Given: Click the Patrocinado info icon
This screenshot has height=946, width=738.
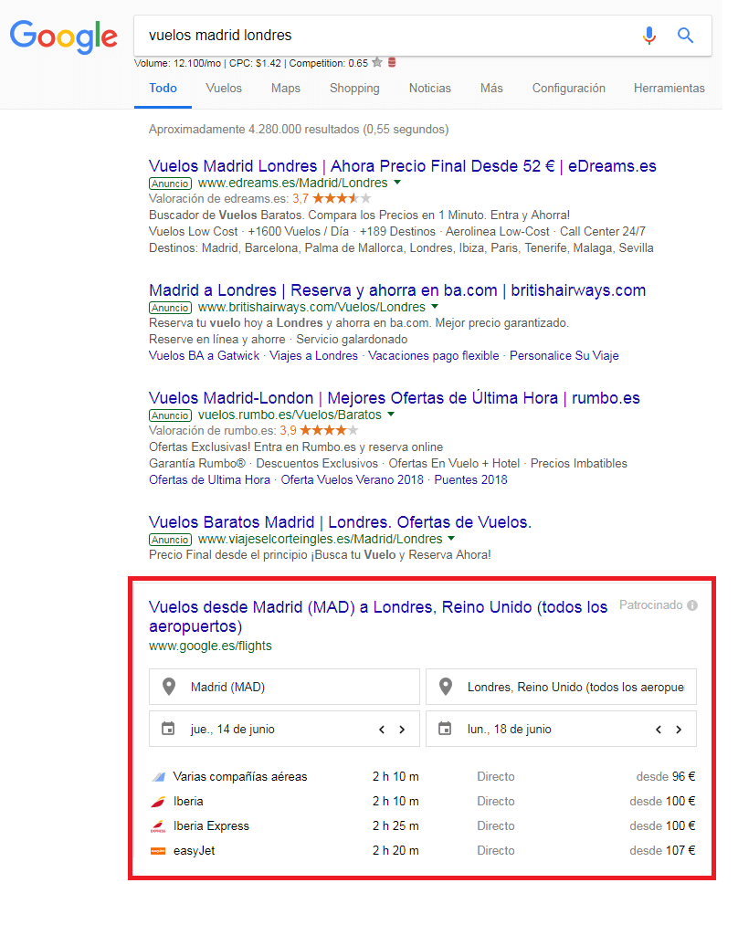Looking at the screenshot, I should coord(692,605).
